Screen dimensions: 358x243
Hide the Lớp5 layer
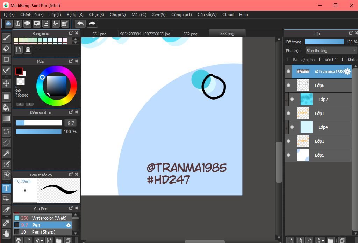(x=288, y=155)
